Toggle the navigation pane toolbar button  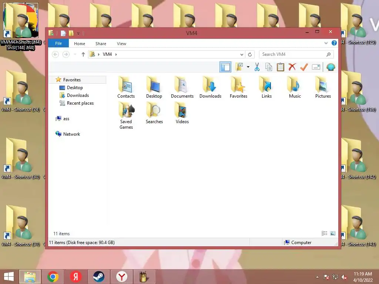pos(225,67)
